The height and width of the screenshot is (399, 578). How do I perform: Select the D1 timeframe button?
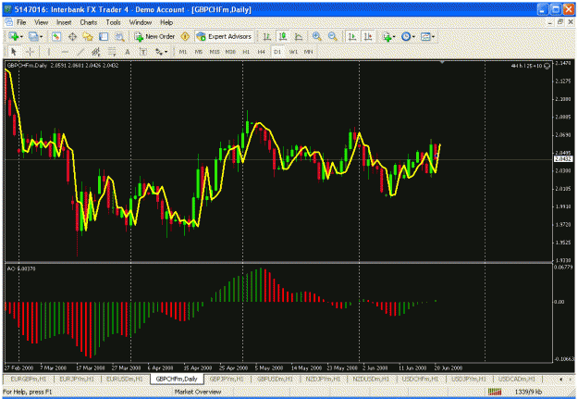point(277,52)
